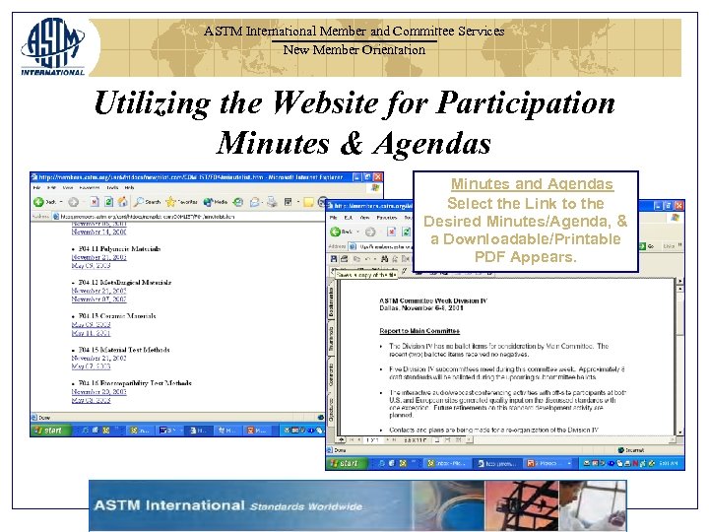709x532 pixels.
Task: Click the Start button on the left window taskbar
Action: 49,431
